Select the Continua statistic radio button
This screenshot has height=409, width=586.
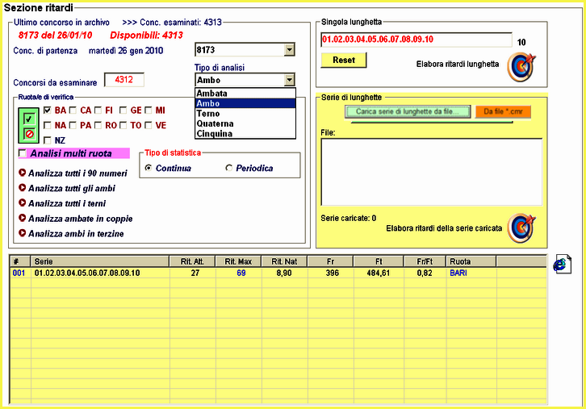(x=149, y=168)
